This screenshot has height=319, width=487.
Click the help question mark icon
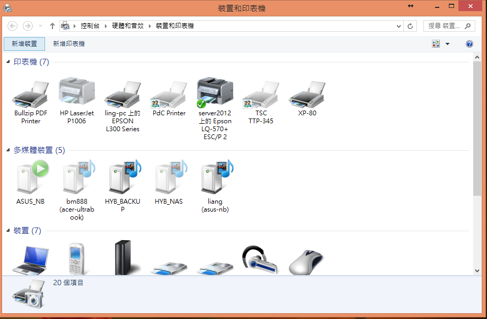[x=470, y=44]
